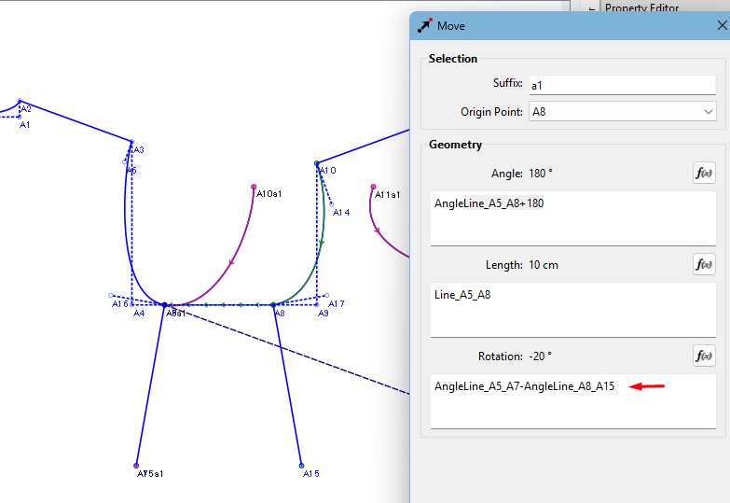Viewport: 730px width, 503px height.
Task: Click the Move tool icon in title bar
Action: point(425,26)
